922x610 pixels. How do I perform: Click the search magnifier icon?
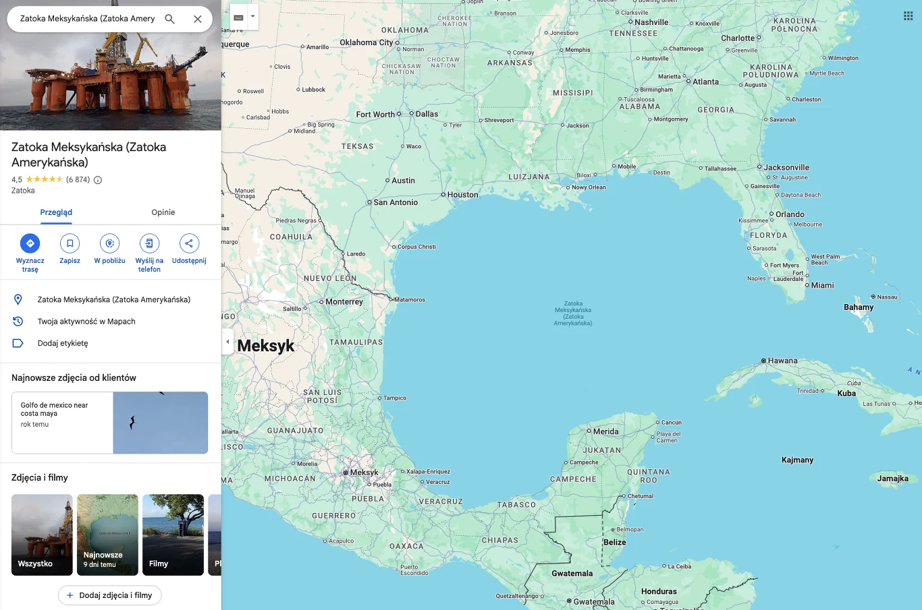click(170, 19)
